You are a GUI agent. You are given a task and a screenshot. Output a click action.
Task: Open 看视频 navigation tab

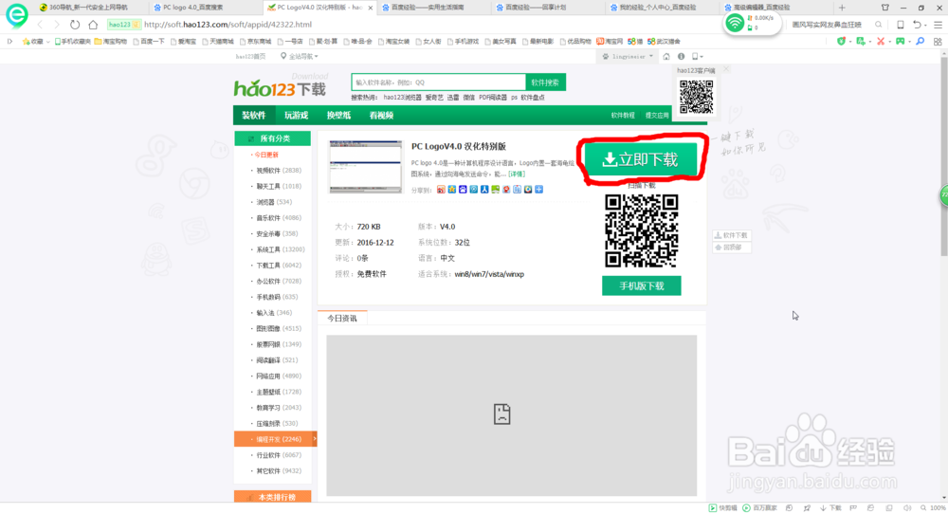click(x=381, y=116)
